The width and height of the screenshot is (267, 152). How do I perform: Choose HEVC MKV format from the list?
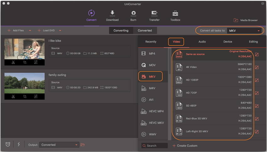[x=153, y=123]
